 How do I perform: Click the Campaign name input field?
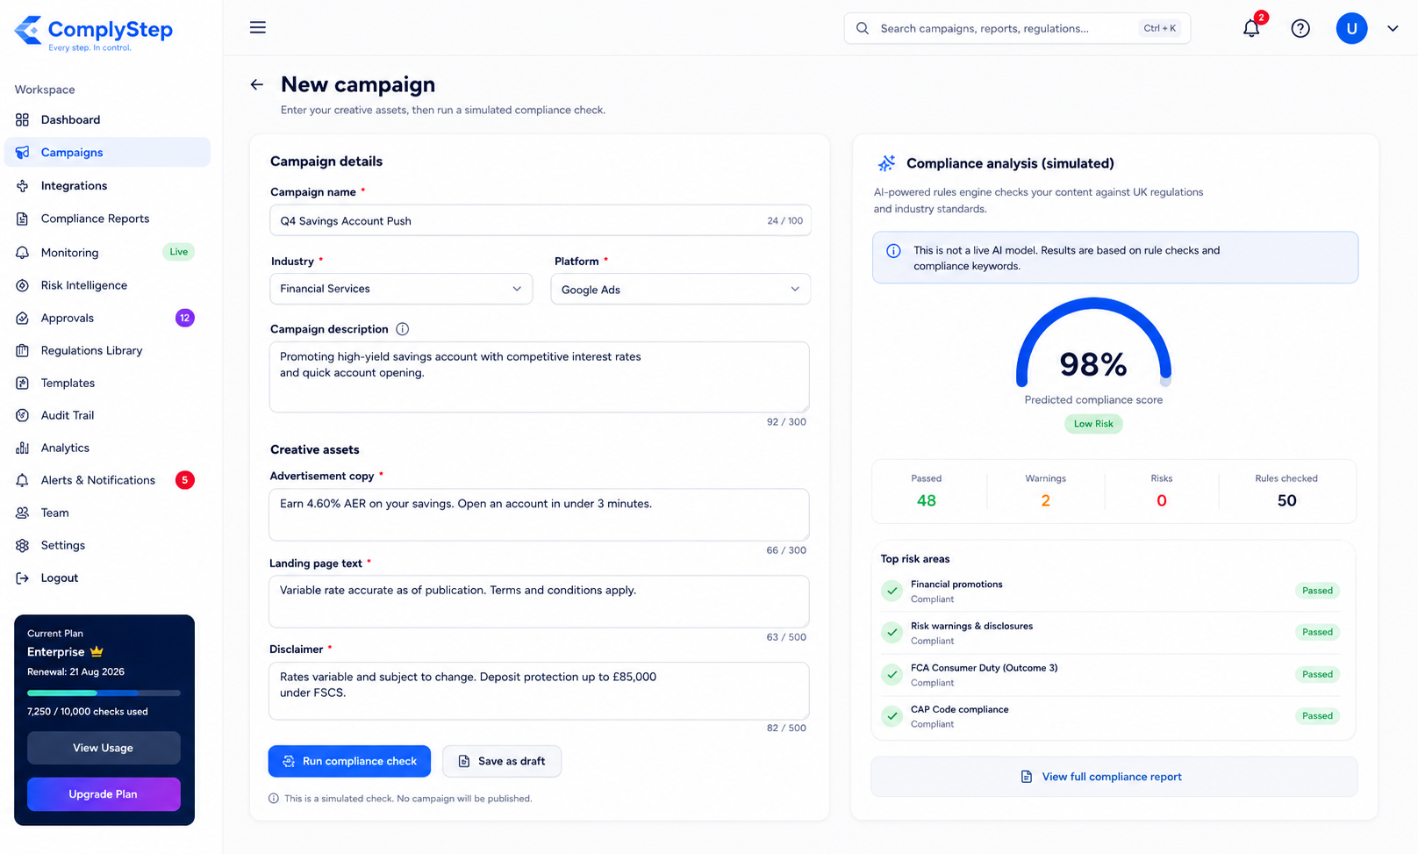(541, 220)
